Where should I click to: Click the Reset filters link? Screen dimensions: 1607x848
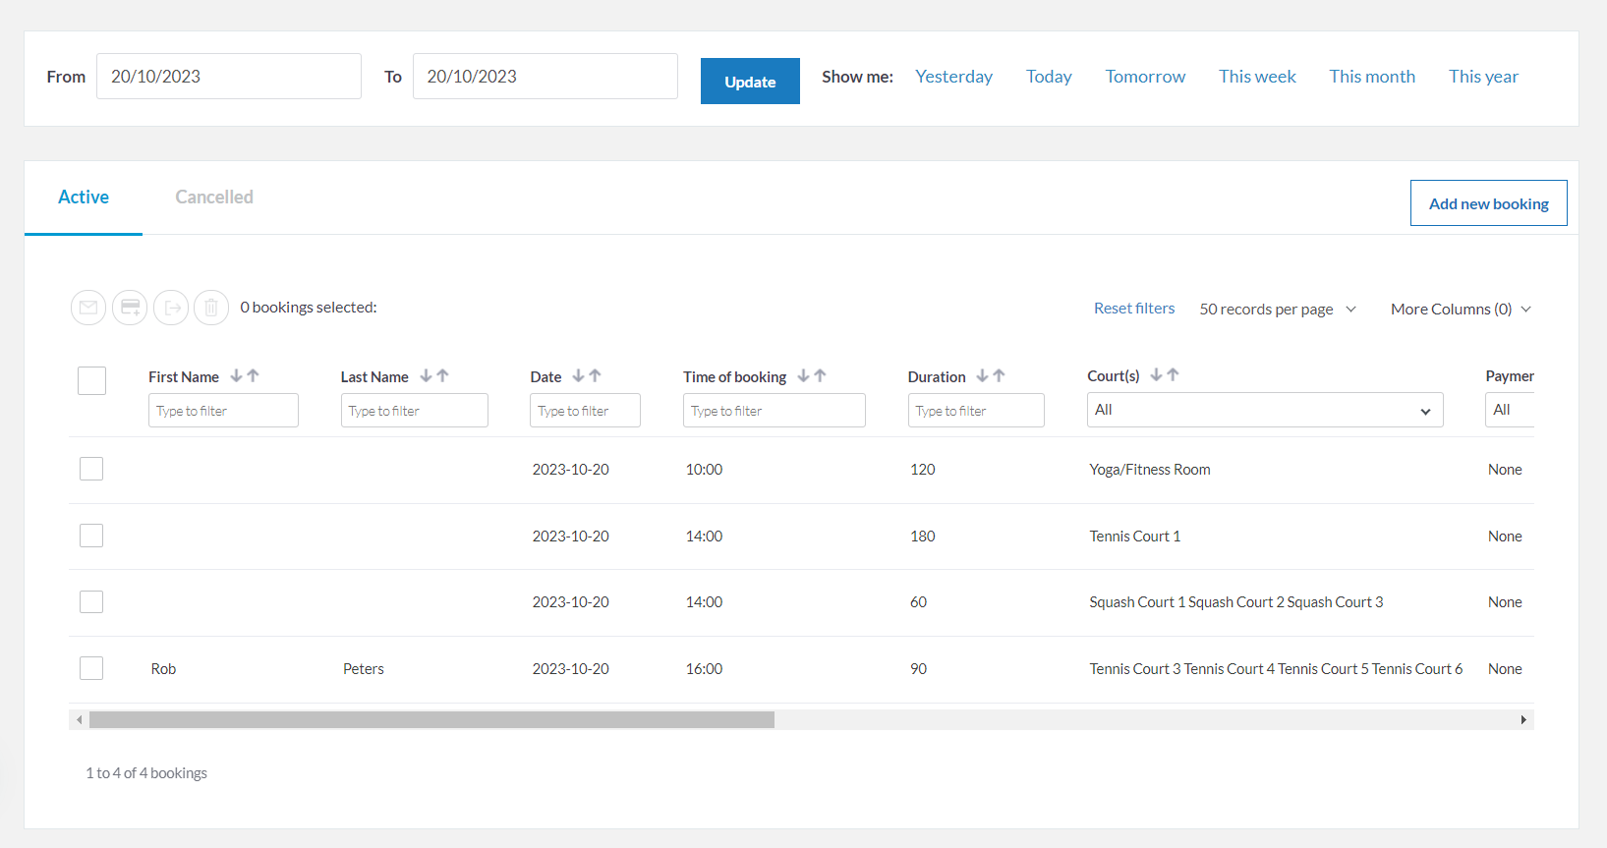pos(1134,309)
